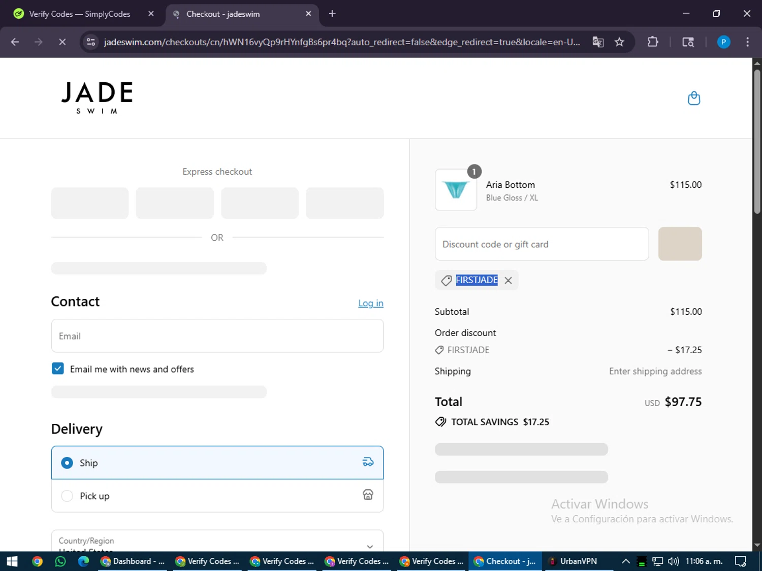Open Chrome extensions puzzle icon
This screenshot has height=571, width=762.
pyautogui.click(x=653, y=42)
